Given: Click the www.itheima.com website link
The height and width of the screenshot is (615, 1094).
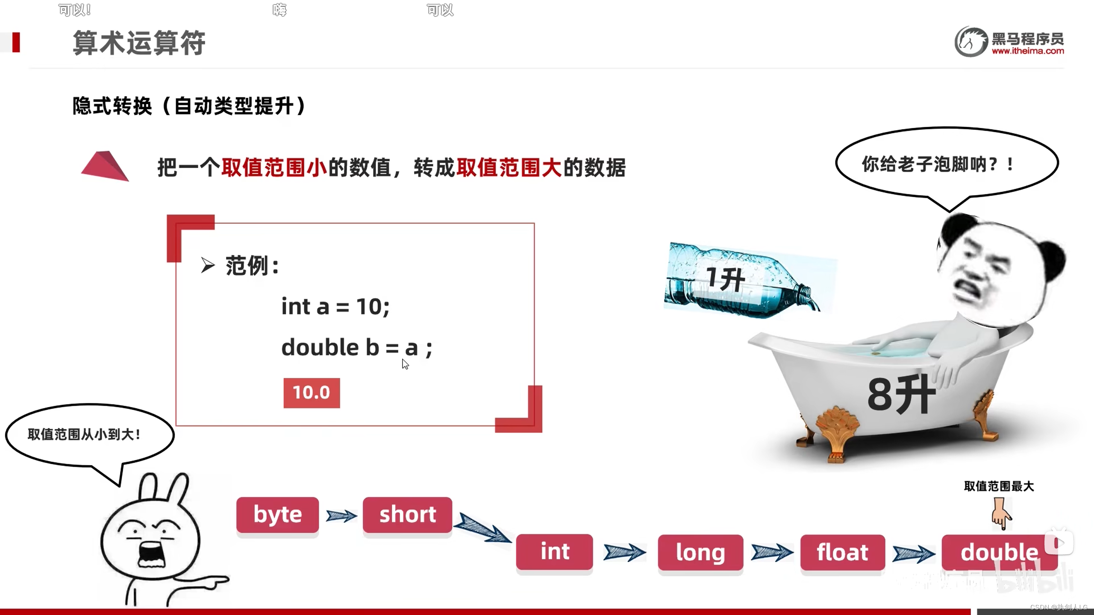Looking at the screenshot, I should (x=1026, y=50).
